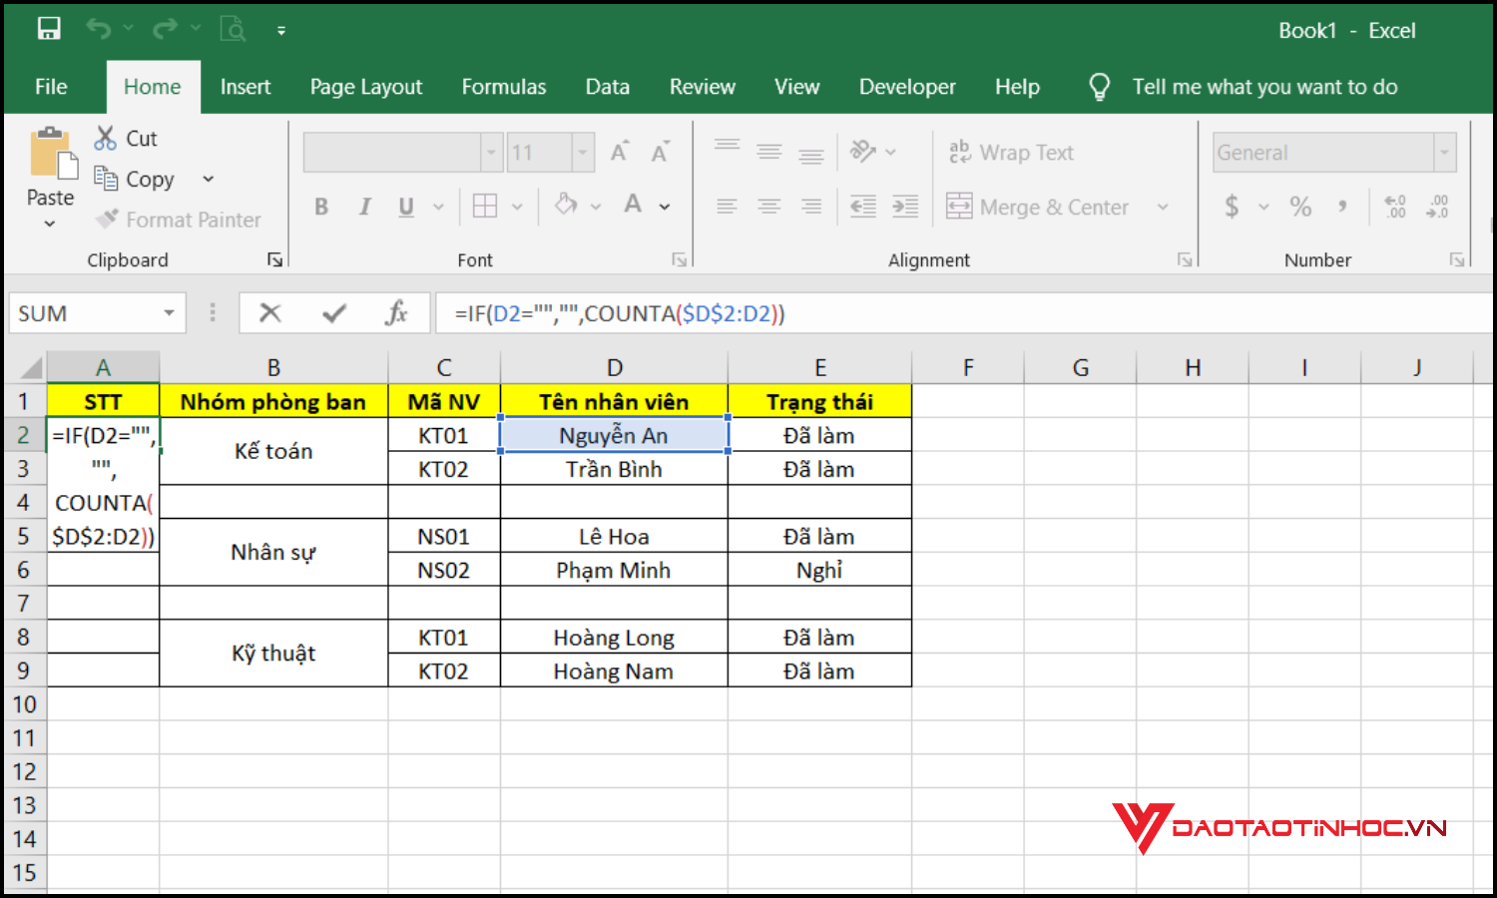Select cell E6 containing Nghỉ
Image resolution: width=1497 pixels, height=898 pixels.
819,569
